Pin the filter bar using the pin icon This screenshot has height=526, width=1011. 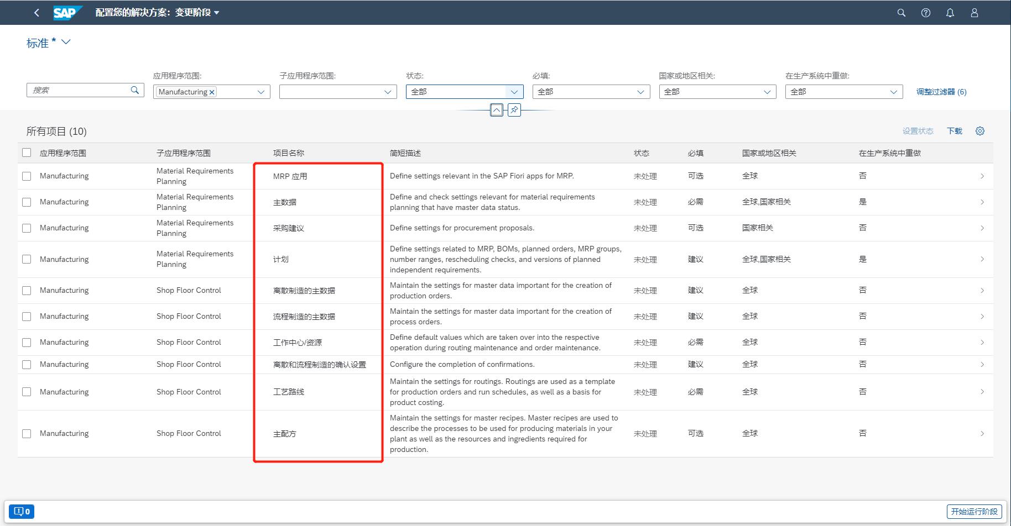(514, 110)
